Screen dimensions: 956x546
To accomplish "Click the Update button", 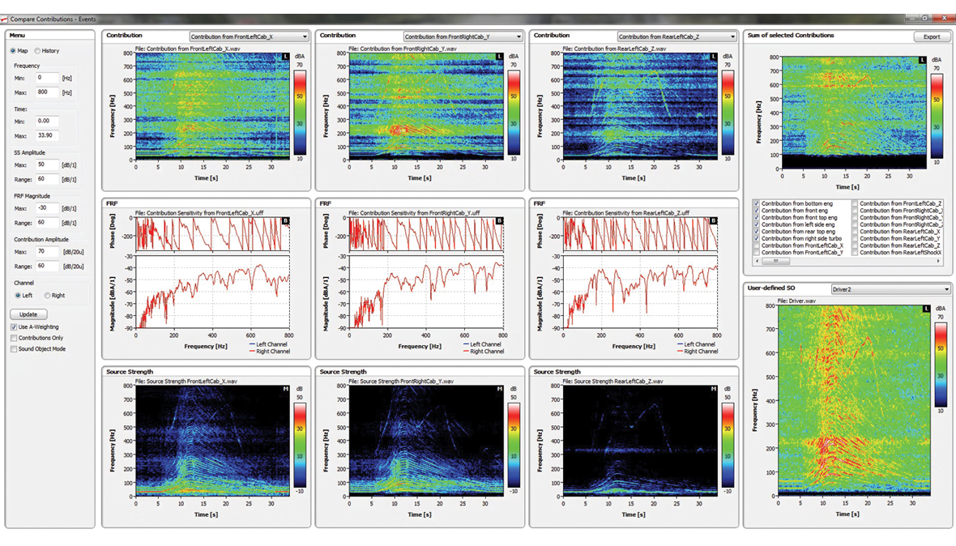I will point(28,314).
